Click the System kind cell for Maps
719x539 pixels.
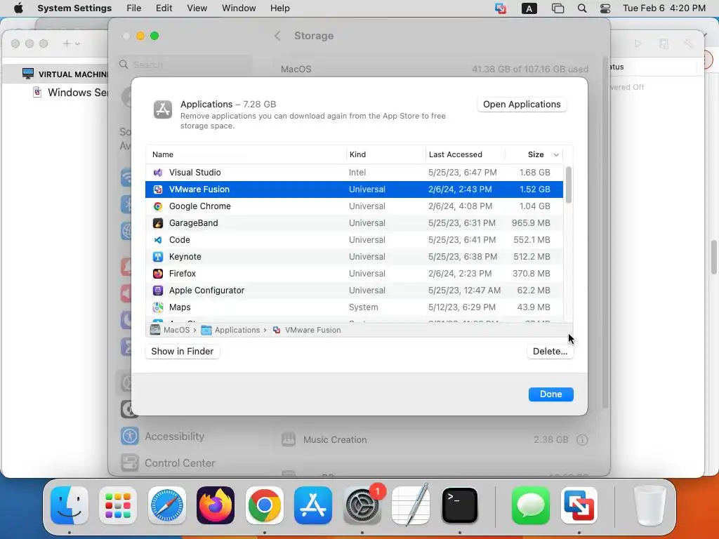[363, 307]
